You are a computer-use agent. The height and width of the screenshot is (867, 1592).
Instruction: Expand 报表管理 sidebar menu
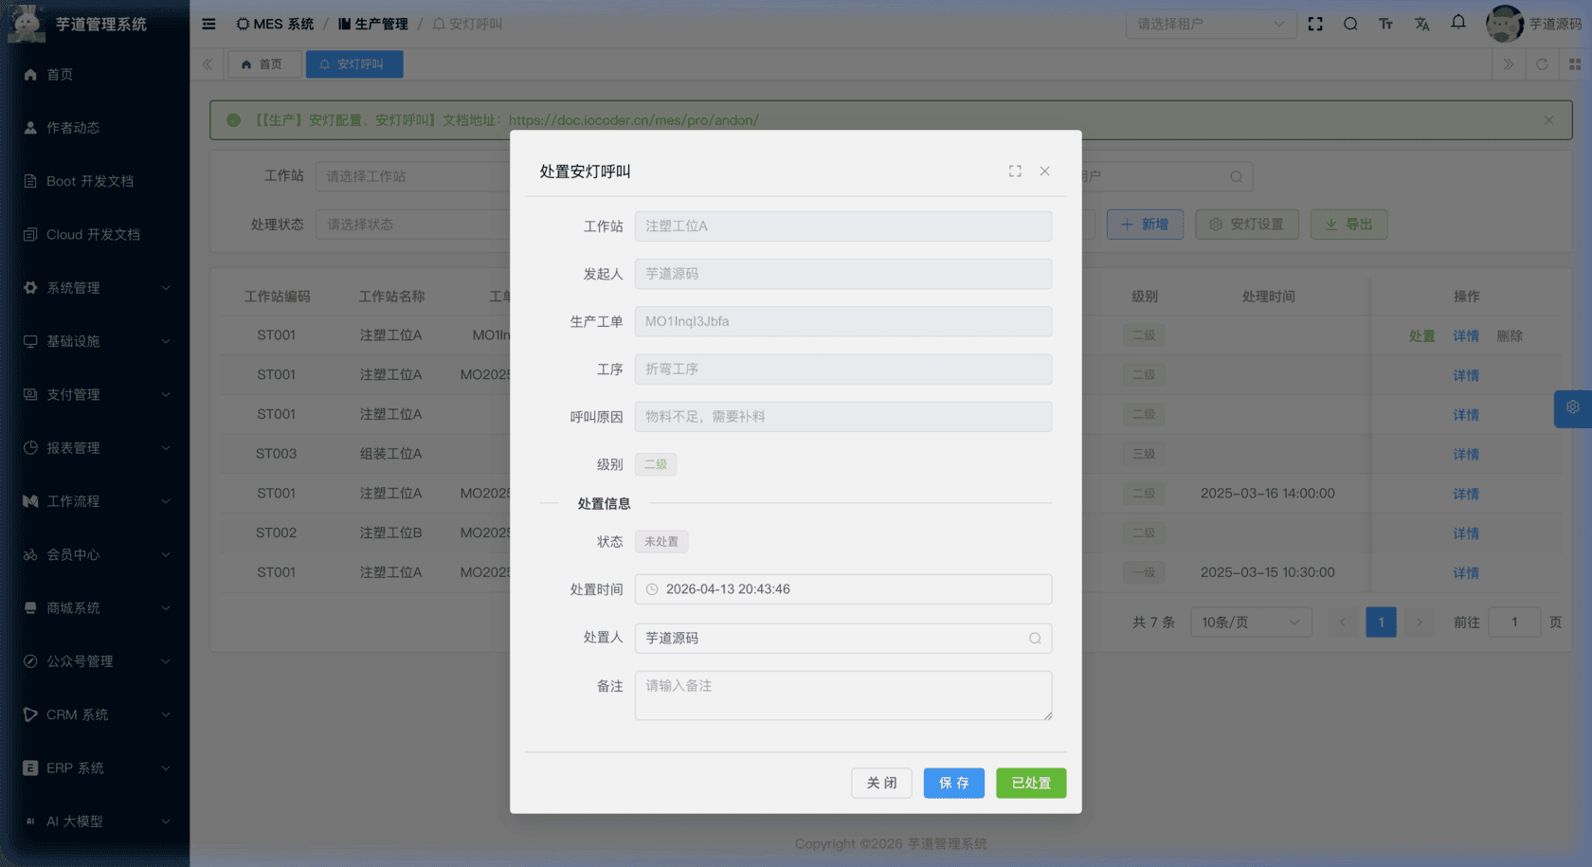(x=95, y=448)
